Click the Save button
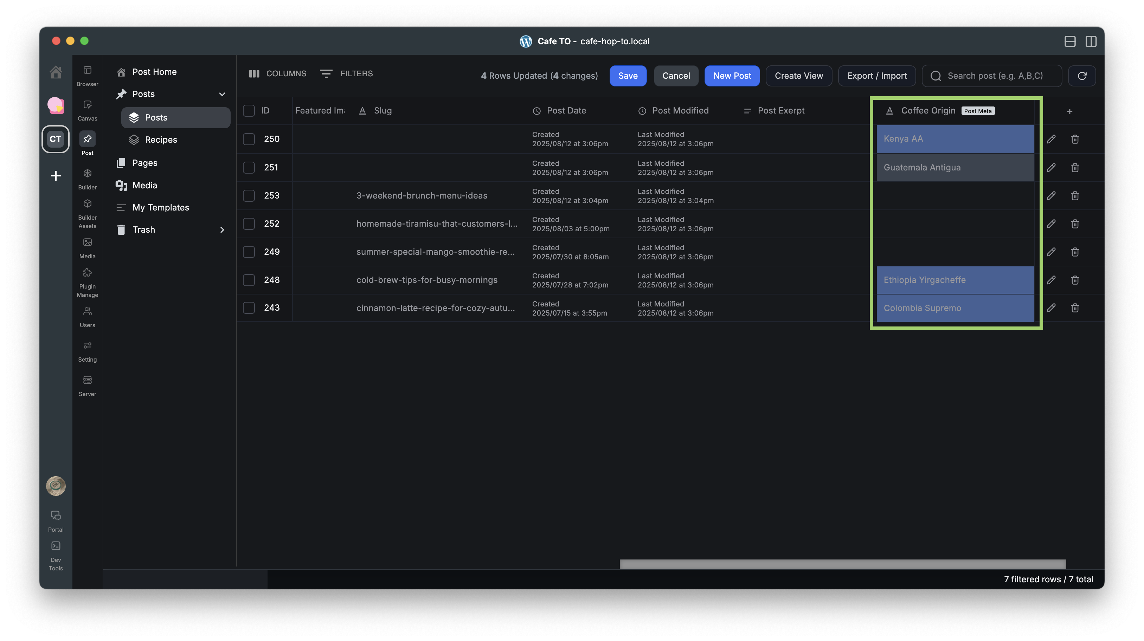The width and height of the screenshot is (1144, 641). pyautogui.click(x=628, y=76)
